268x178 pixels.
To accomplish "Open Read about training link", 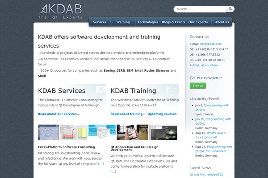I will [x=128, y=114].
